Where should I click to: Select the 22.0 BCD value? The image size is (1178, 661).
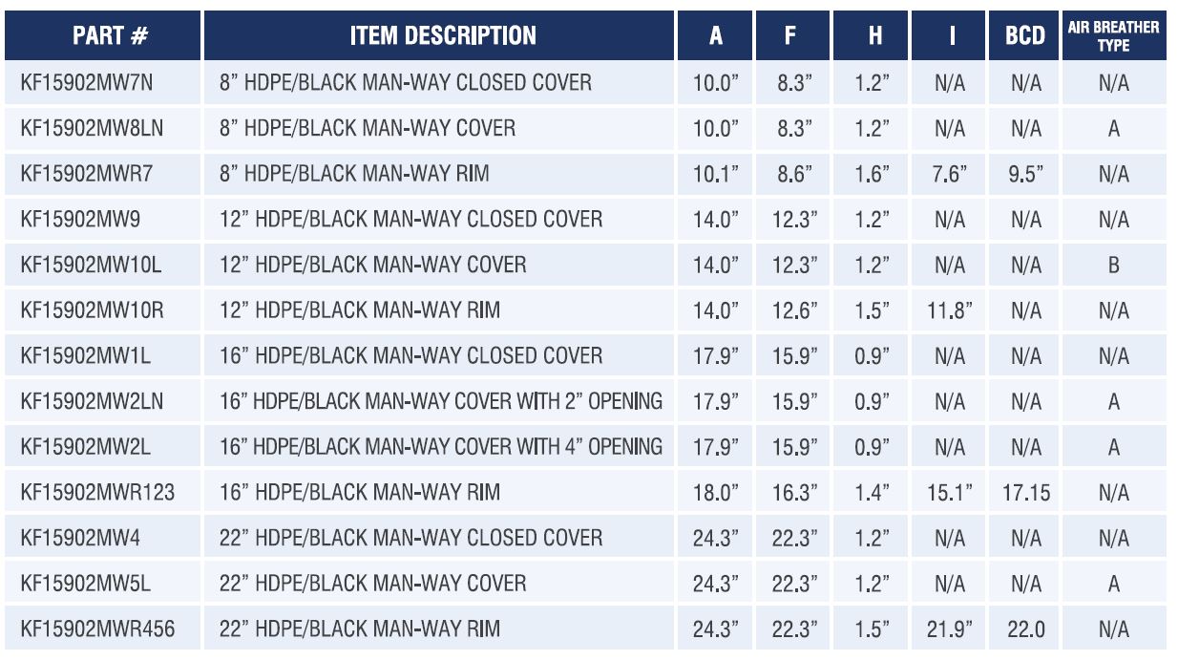(x=1025, y=629)
